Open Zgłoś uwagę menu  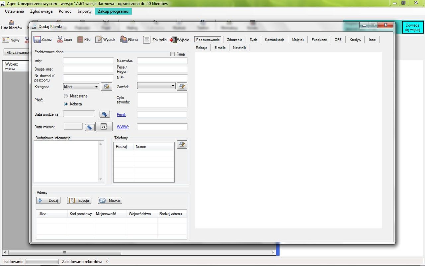coord(42,11)
